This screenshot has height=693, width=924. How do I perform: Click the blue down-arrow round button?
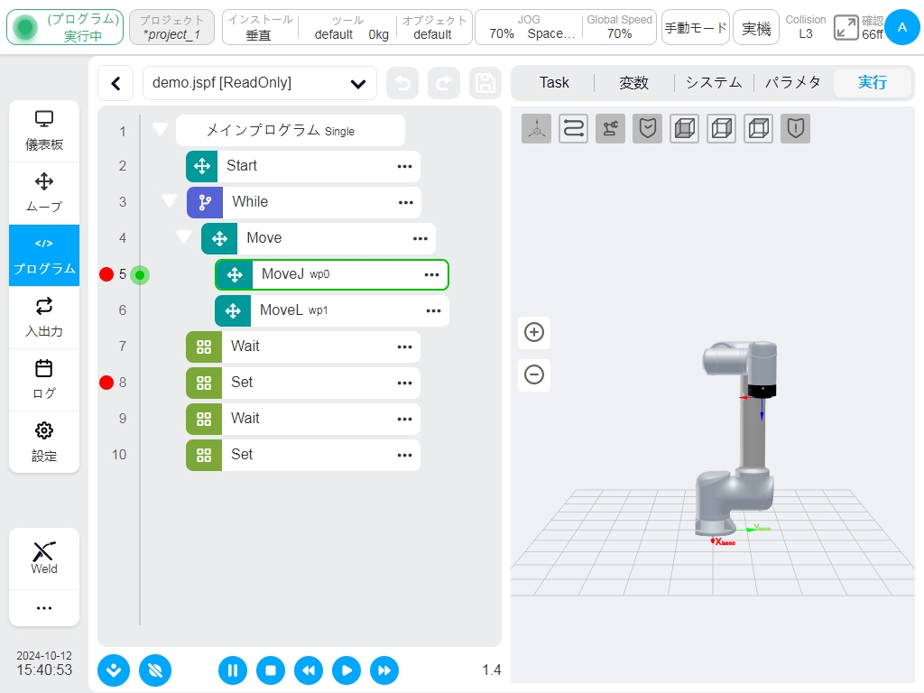[114, 670]
